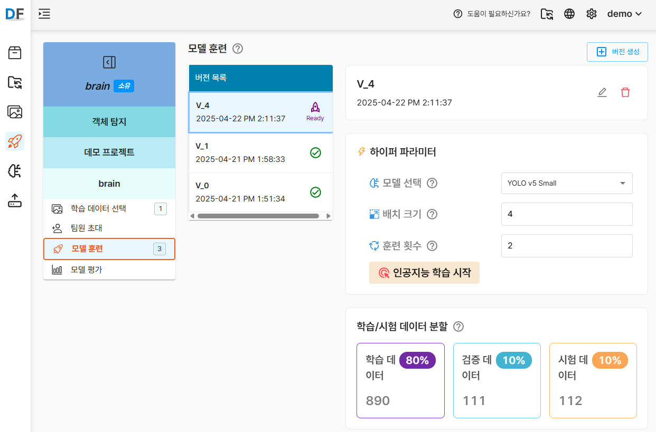Open the image gallery sidebar icon
The image size is (656, 432).
(15, 112)
